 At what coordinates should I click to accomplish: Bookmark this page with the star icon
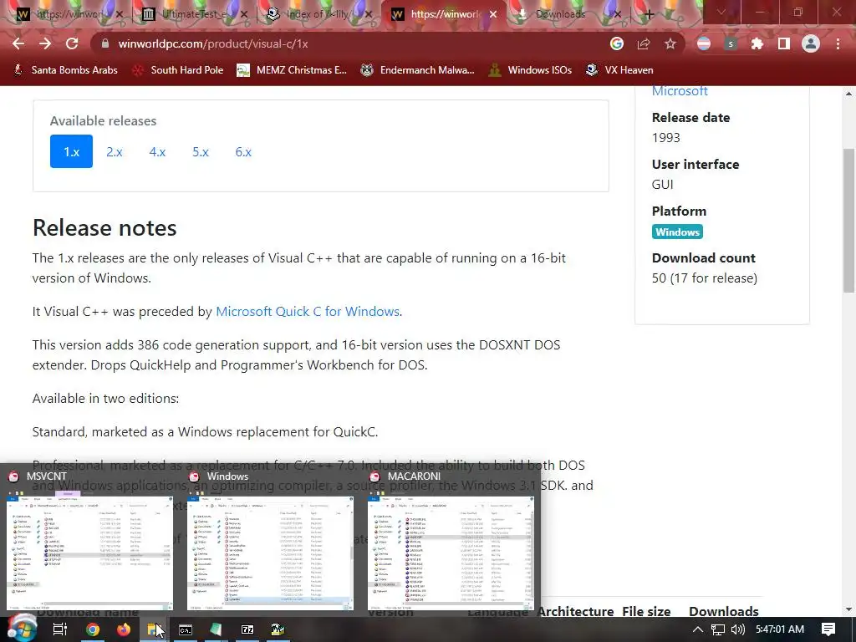pyautogui.click(x=670, y=43)
